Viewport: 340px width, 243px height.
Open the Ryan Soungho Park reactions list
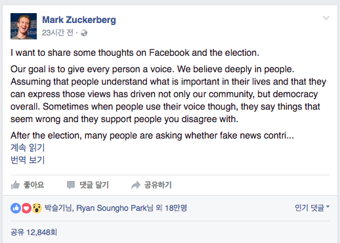click(115, 208)
